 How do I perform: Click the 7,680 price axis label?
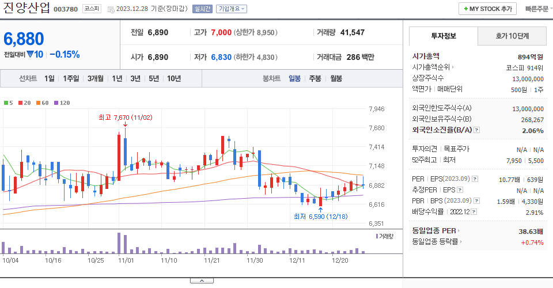point(377,128)
